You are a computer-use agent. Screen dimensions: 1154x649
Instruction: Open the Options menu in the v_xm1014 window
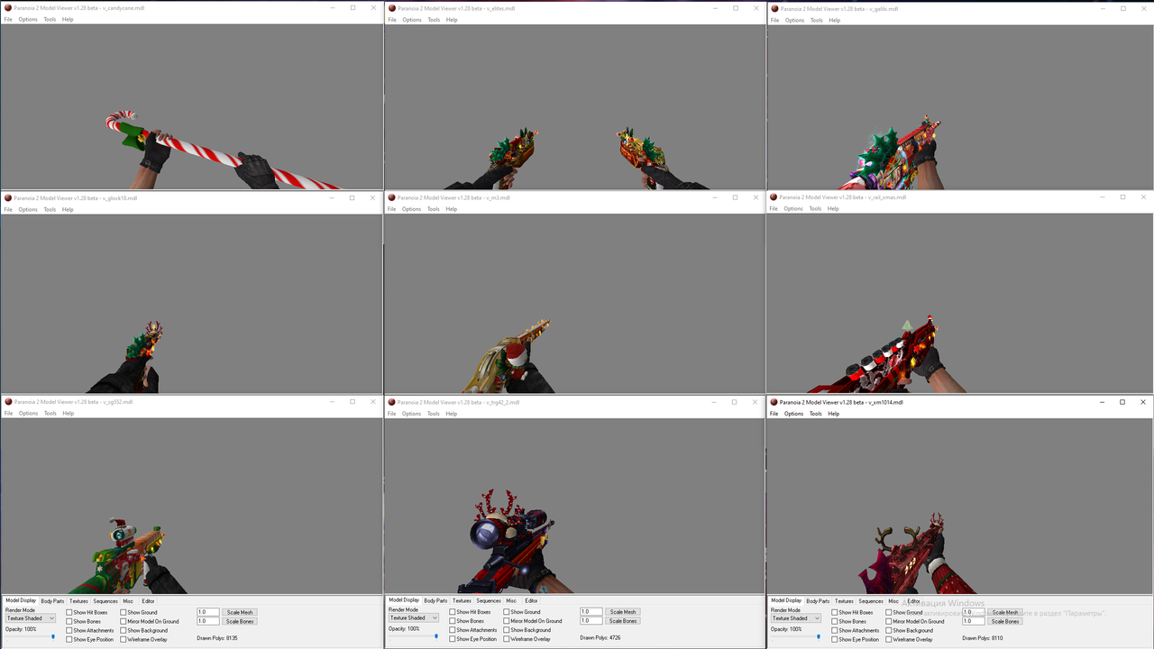(793, 414)
